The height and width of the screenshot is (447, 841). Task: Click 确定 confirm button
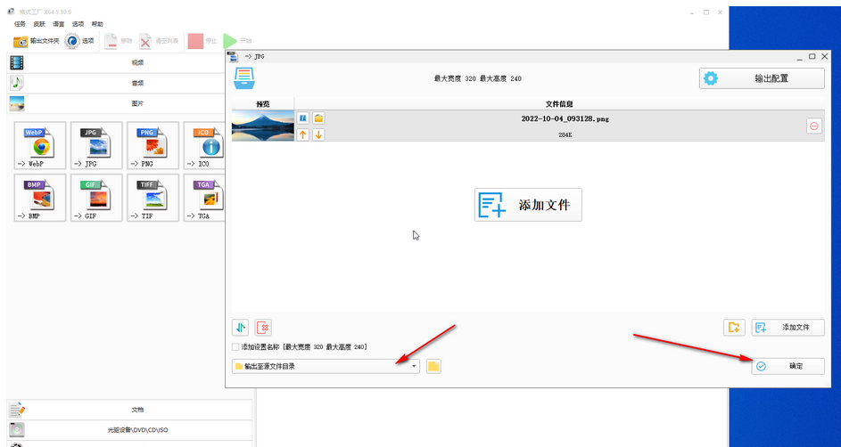[x=787, y=366]
